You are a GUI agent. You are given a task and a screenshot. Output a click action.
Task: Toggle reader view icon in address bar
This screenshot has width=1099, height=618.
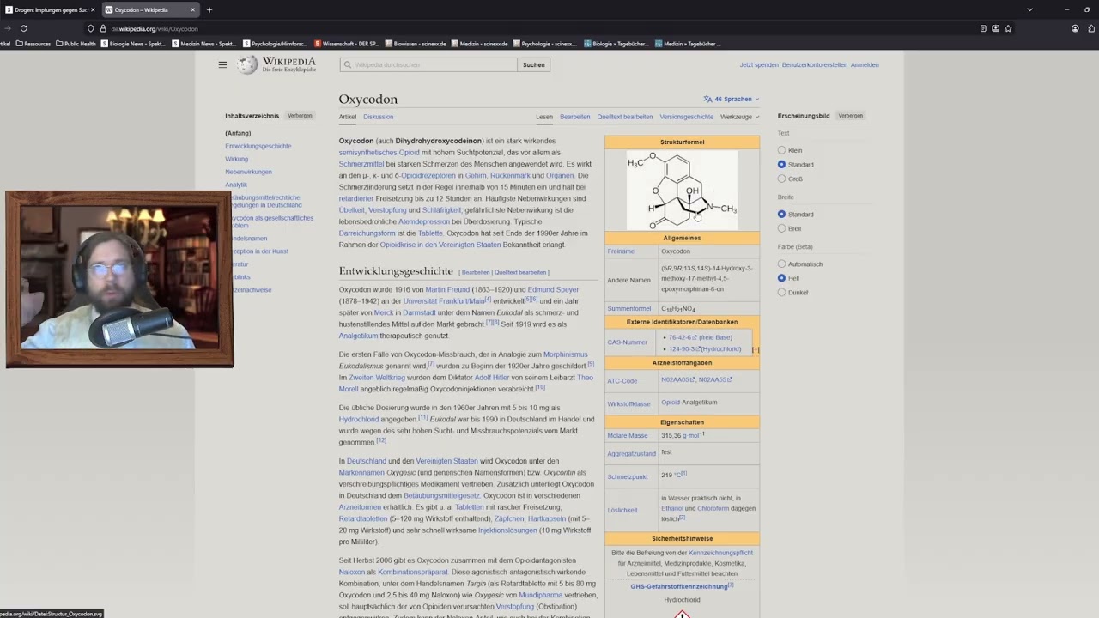tap(983, 28)
